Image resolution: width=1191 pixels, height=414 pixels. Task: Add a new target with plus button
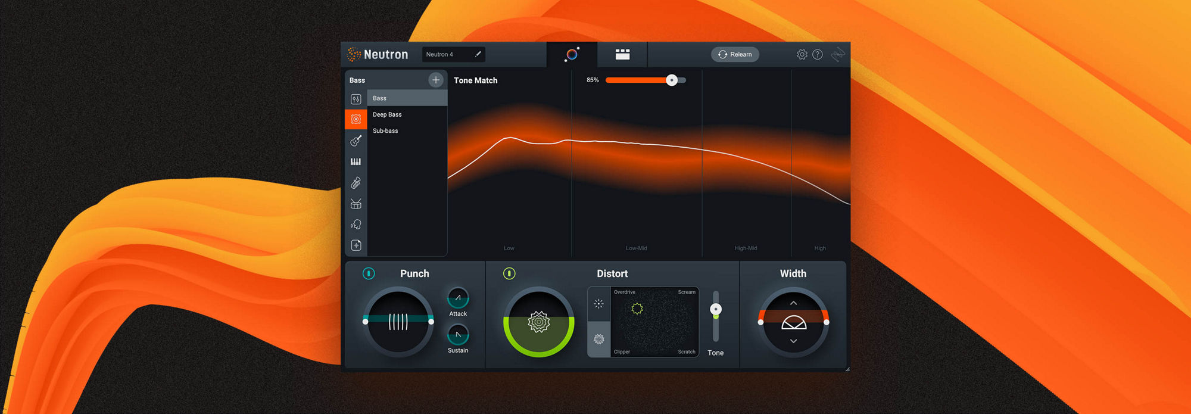coord(436,80)
